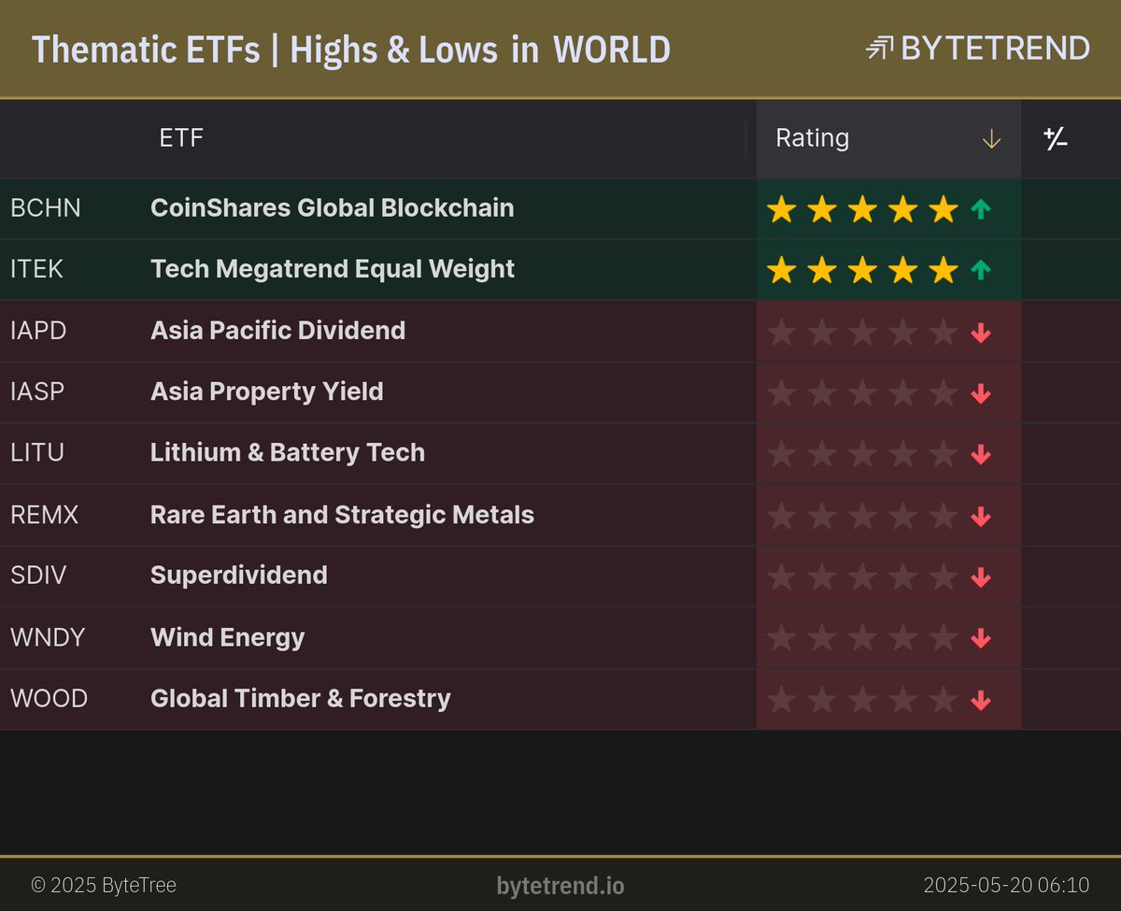This screenshot has width=1121, height=911.
Task: Click the red down arrow for LITU
Action: [980, 454]
